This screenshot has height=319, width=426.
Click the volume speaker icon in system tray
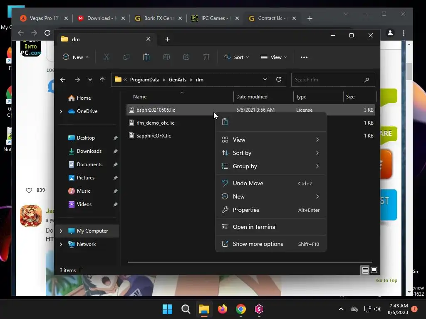[x=377, y=309]
